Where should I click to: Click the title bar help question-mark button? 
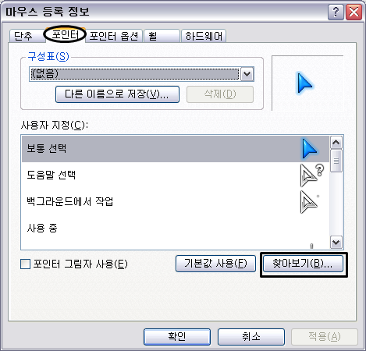pos(336,12)
